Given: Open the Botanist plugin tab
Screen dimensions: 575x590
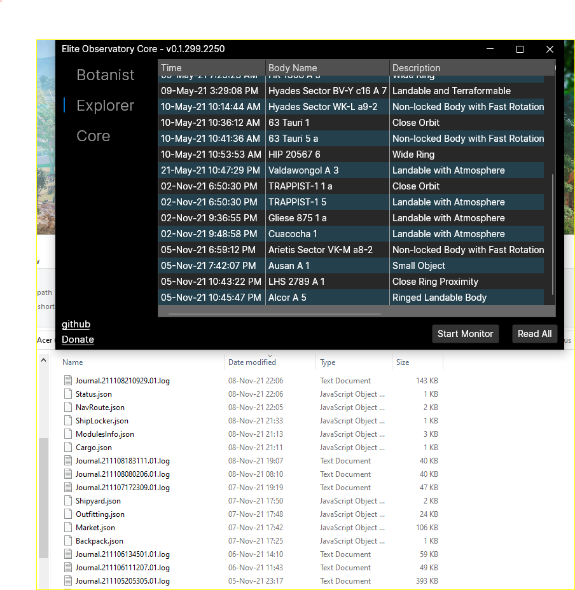Looking at the screenshot, I should pyautogui.click(x=105, y=75).
